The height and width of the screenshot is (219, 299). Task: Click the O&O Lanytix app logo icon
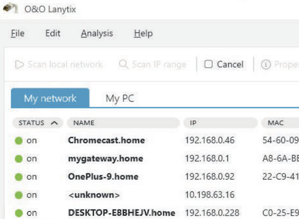[x=9, y=8]
